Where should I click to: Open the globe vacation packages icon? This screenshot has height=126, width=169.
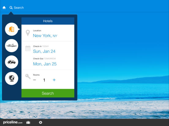point(12,79)
